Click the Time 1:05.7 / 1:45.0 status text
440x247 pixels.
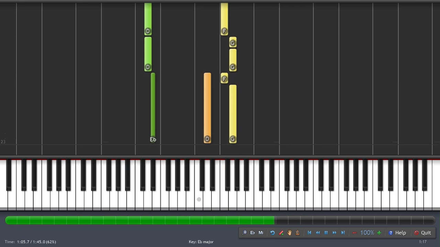(31, 242)
